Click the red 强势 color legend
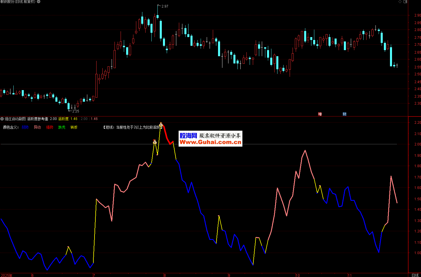Image resolution: width=421 pixels, height=277 pixels. coord(50,127)
